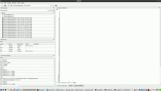Click the VLC cone tray icon

[151, 90]
